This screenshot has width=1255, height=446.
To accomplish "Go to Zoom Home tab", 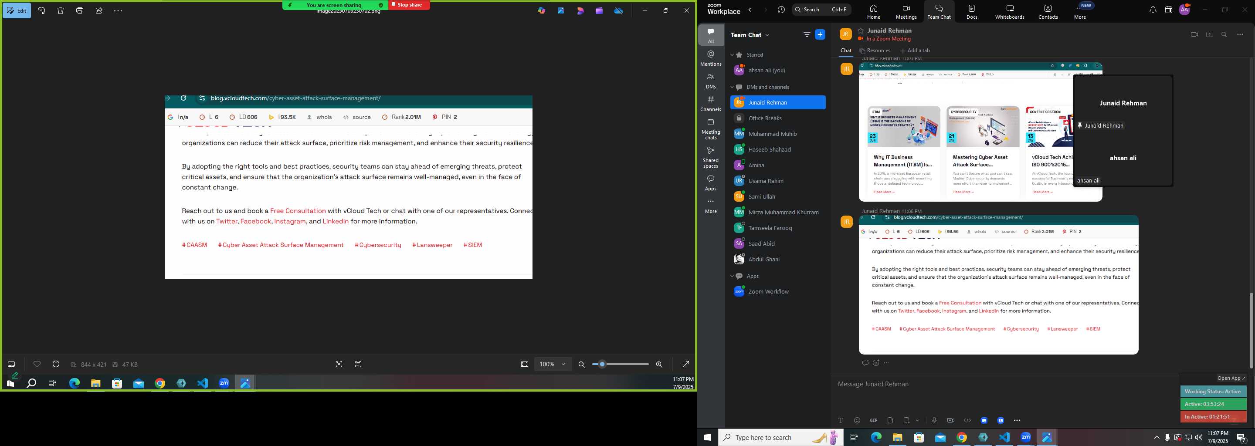I will pyautogui.click(x=874, y=12).
